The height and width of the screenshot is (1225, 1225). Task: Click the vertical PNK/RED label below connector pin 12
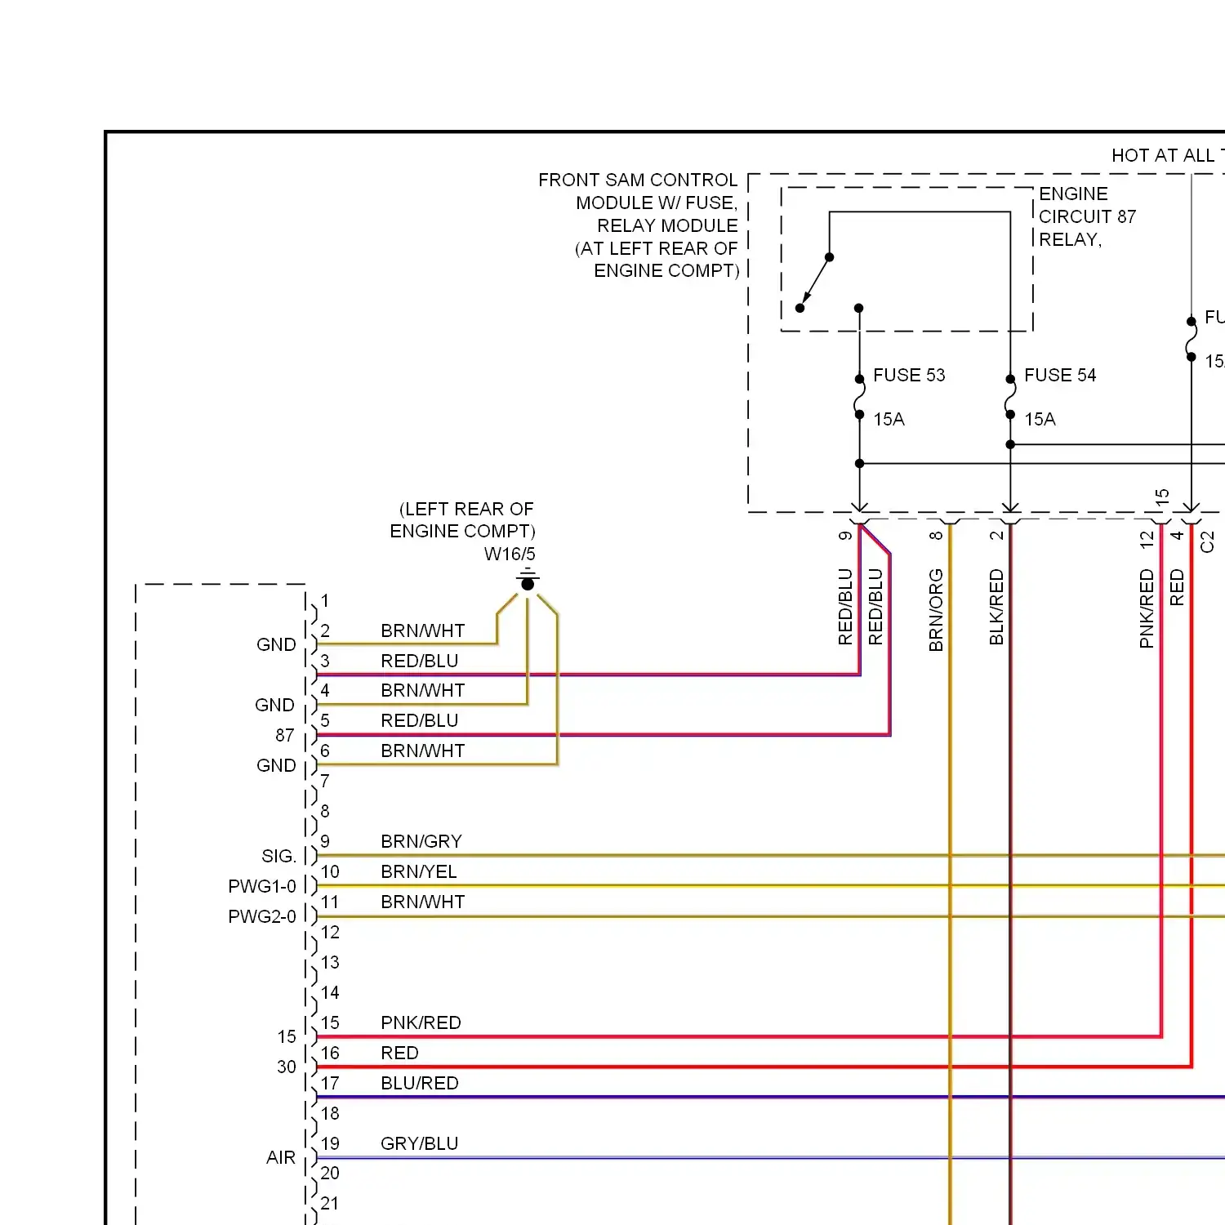click(x=1147, y=609)
